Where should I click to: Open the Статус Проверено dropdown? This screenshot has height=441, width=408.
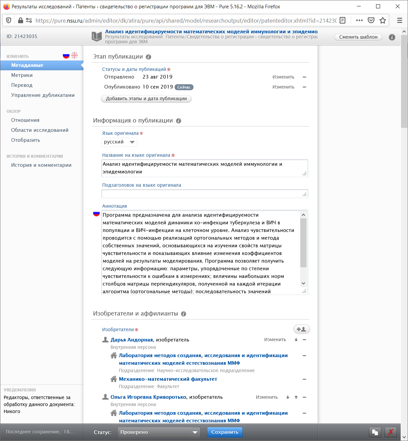pos(159,432)
